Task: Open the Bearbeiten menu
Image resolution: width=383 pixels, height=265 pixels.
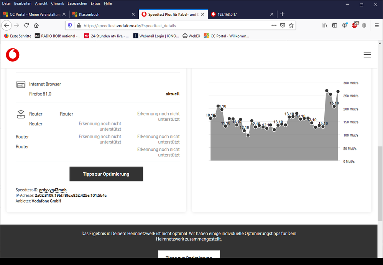Action: 23,3
